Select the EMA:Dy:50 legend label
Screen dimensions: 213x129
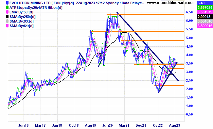pyautogui.click(x=21, y=12)
